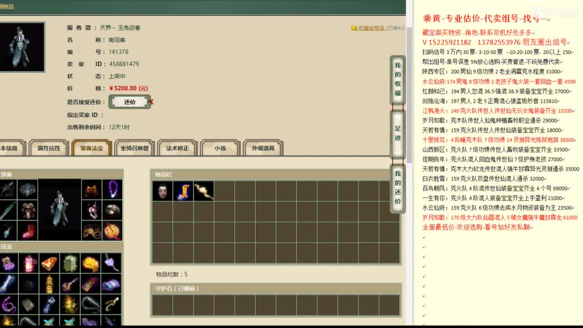The width and height of the screenshot is (583, 328).
Task: Click the character name 南冠客
Action: (117, 40)
